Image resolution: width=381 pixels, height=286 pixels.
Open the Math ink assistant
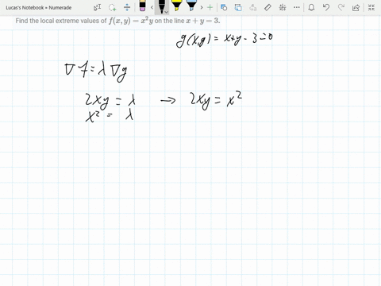(283, 7)
